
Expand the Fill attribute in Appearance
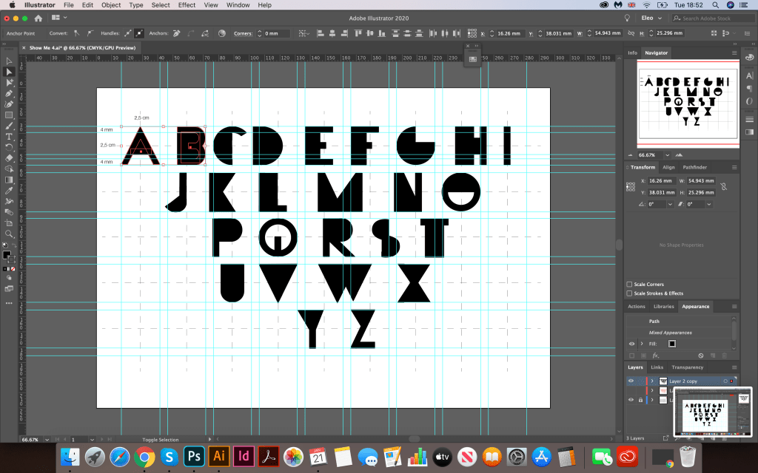pyautogui.click(x=641, y=344)
